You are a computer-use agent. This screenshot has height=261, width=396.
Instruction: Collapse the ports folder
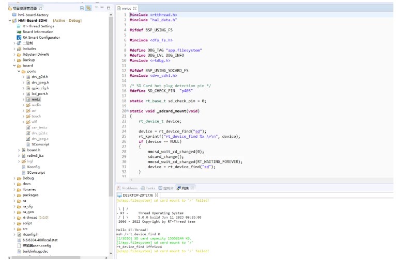[x=19, y=71]
